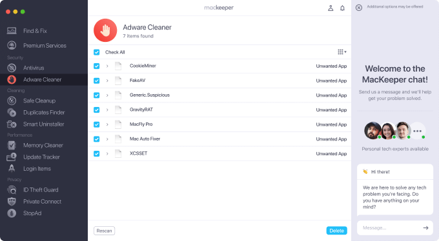Uncheck the Generic.Suspicious checkbox
This screenshot has width=439, height=241.
coord(97,95)
